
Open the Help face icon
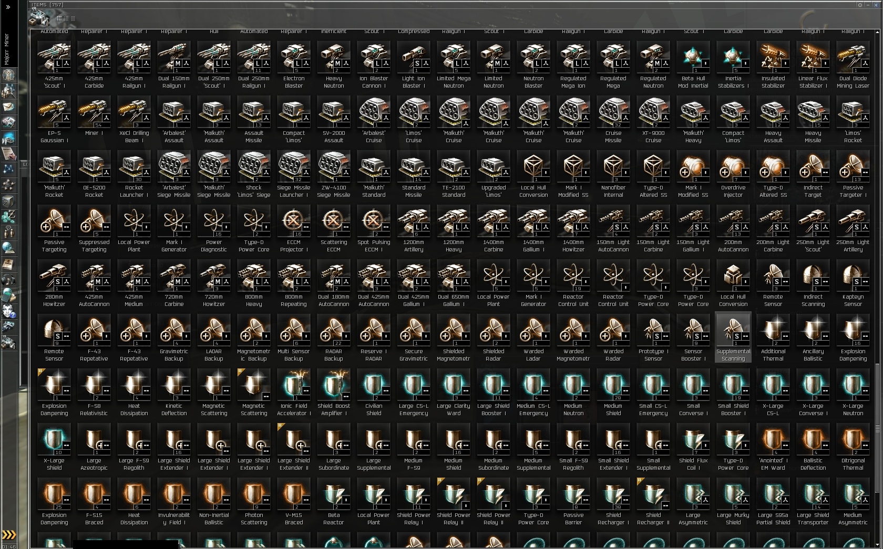coord(8,311)
